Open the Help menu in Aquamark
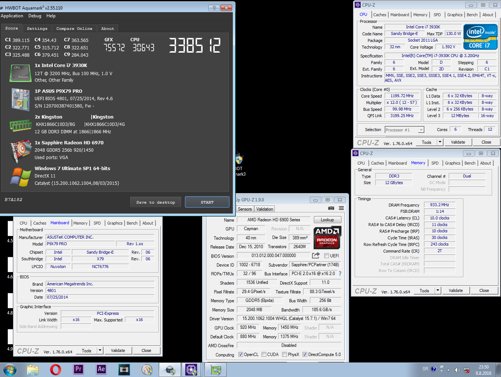 [51, 16]
